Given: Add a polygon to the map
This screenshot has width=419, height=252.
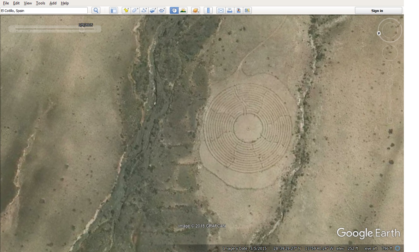Looking at the screenshot, I should (x=135, y=10).
